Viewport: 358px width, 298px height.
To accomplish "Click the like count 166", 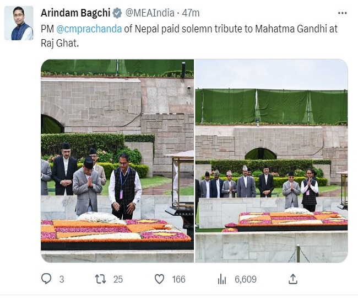I will (178, 279).
